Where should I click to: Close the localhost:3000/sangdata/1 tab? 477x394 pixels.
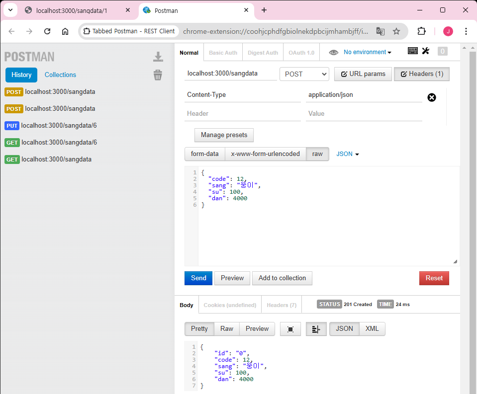pos(128,10)
